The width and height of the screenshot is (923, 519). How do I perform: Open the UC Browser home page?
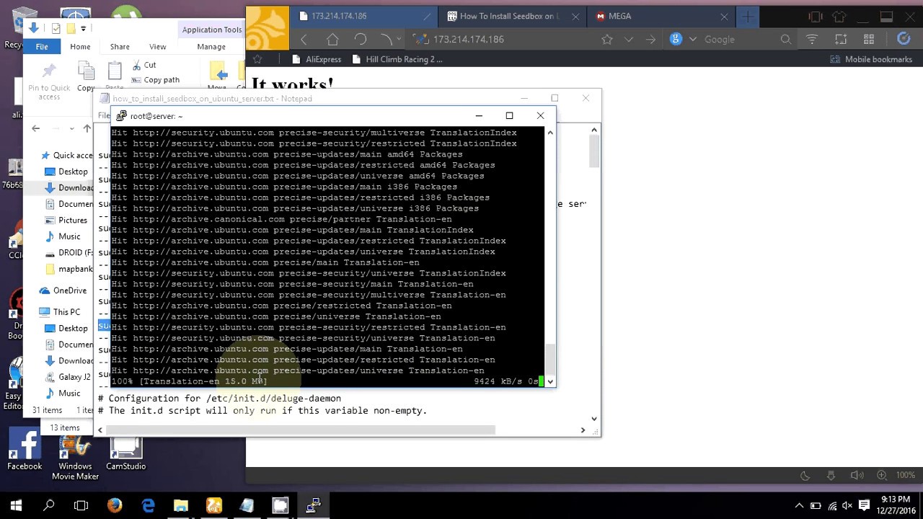click(x=332, y=40)
